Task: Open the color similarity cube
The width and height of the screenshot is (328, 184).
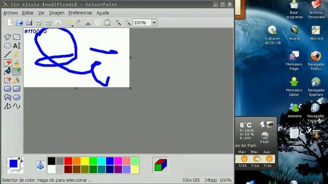Action: click(160, 165)
